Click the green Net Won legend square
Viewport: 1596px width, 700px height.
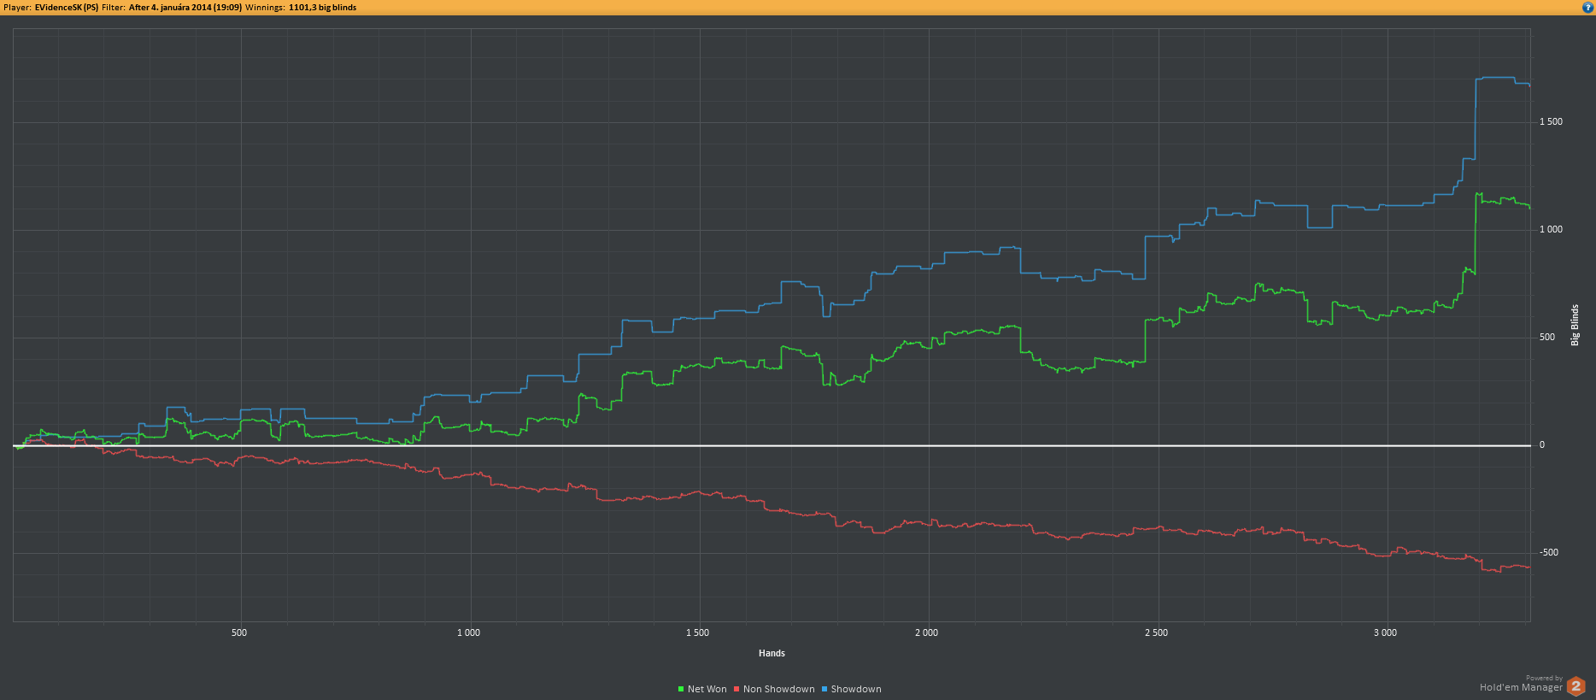(x=681, y=689)
